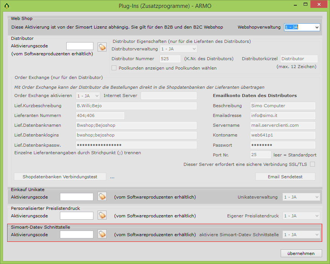The height and width of the screenshot is (264, 330).
Task: Click the übernehmen button
Action: pyautogui.click(x=301, y=253)
